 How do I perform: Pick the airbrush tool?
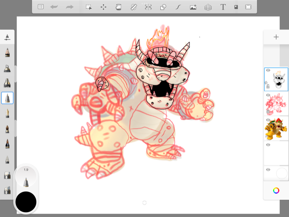7,68
